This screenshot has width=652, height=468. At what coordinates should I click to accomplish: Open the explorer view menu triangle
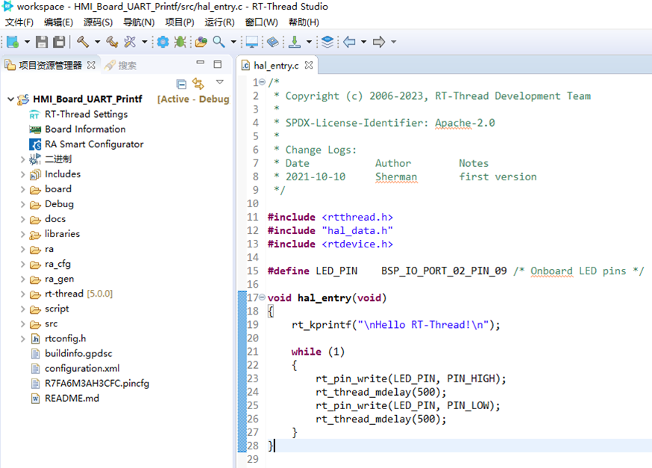click(x=220, y=82)
